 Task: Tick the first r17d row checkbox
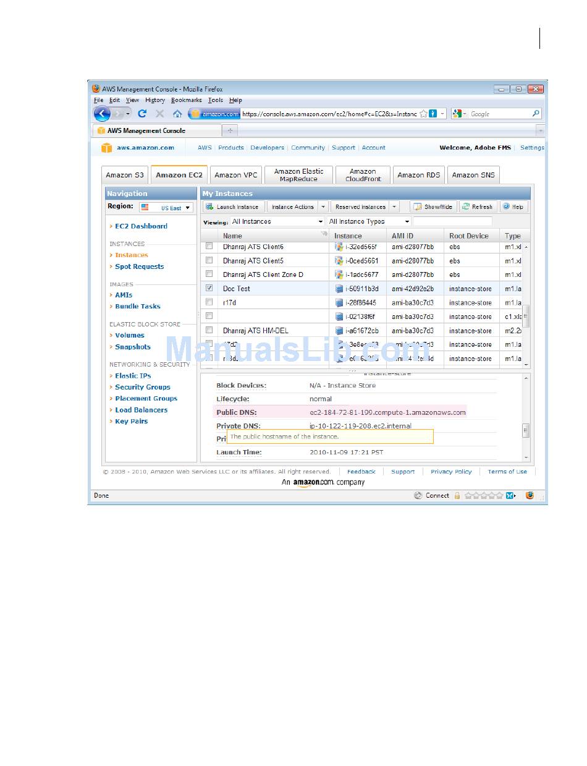point(209,302)
